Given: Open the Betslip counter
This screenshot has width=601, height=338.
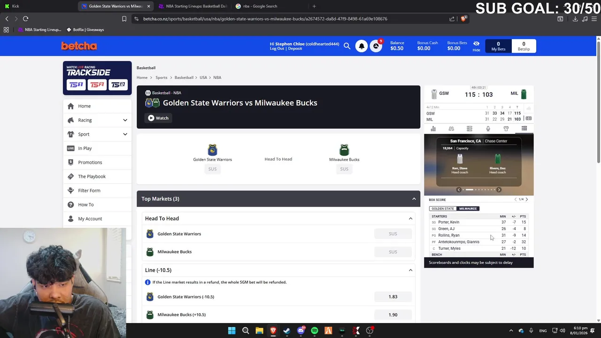Looking at the screenshot, I should tap(524, 46).
